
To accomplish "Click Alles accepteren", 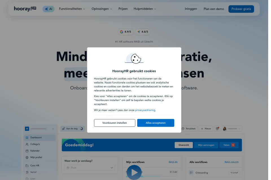I will tap(156, 123).
